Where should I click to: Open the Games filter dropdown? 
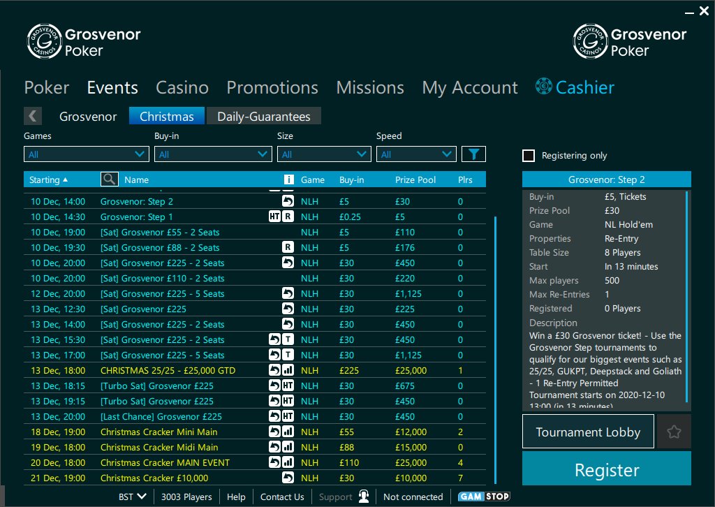pos(86,154)
